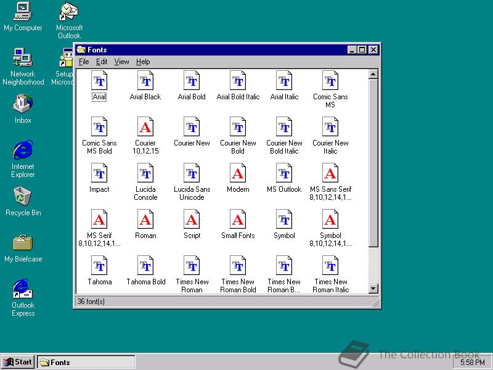The image size is (493, 370).
Task: Click the Fonts taskbar button
Action: click(x=86, y=362)
